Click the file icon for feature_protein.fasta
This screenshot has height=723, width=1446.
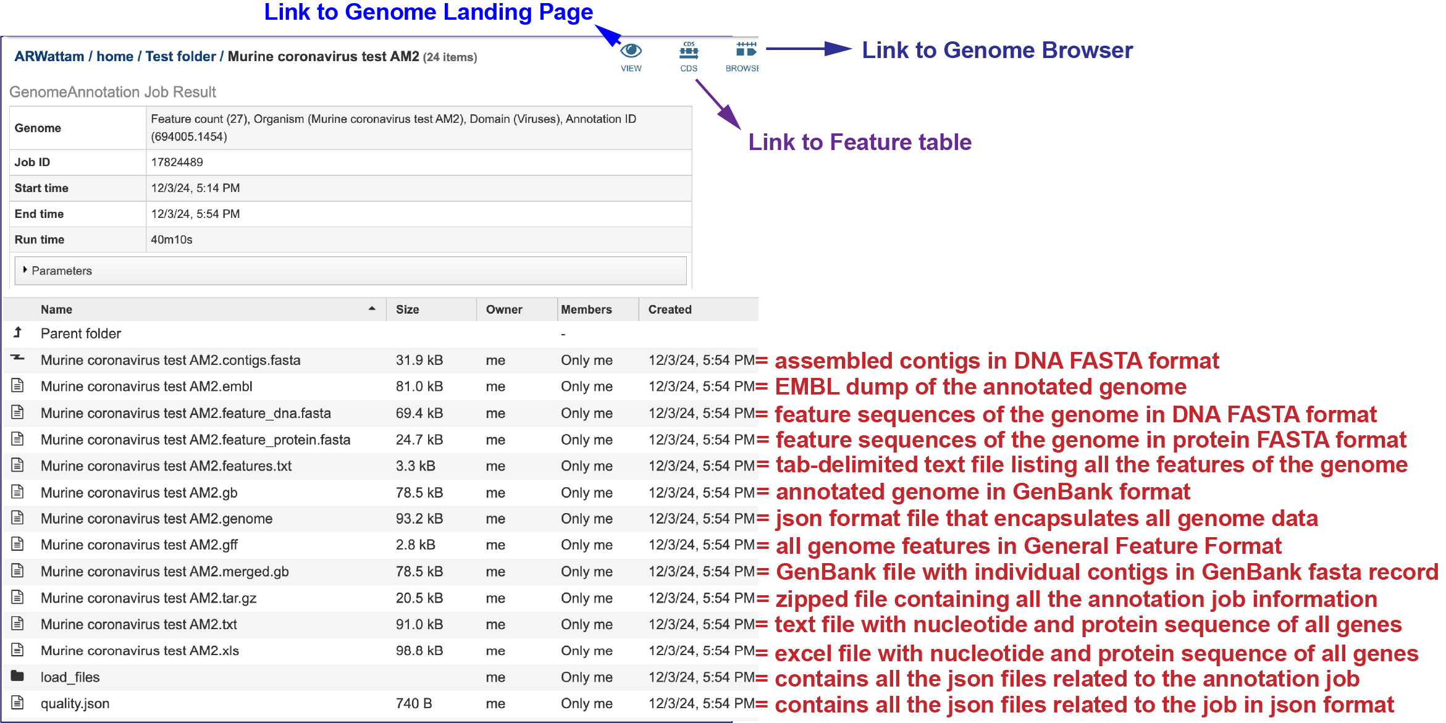18,439
